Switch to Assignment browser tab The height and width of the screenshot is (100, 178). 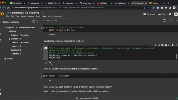tap(122, 3)
